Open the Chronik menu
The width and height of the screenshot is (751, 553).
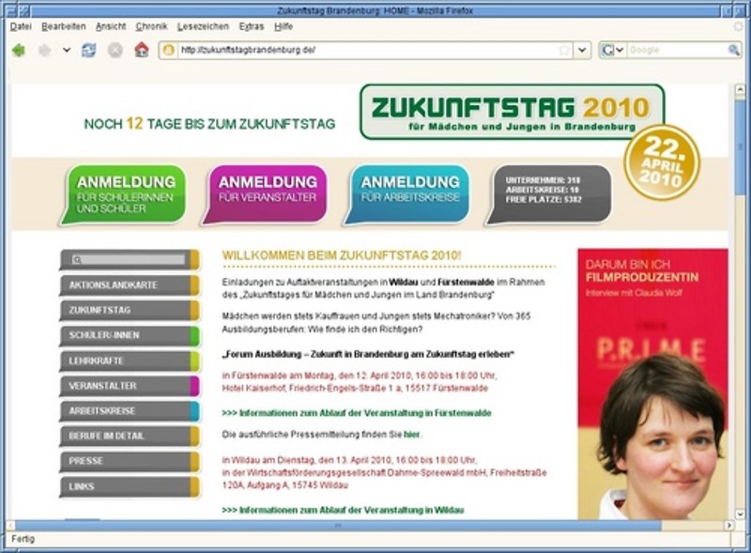coord(151,26)
